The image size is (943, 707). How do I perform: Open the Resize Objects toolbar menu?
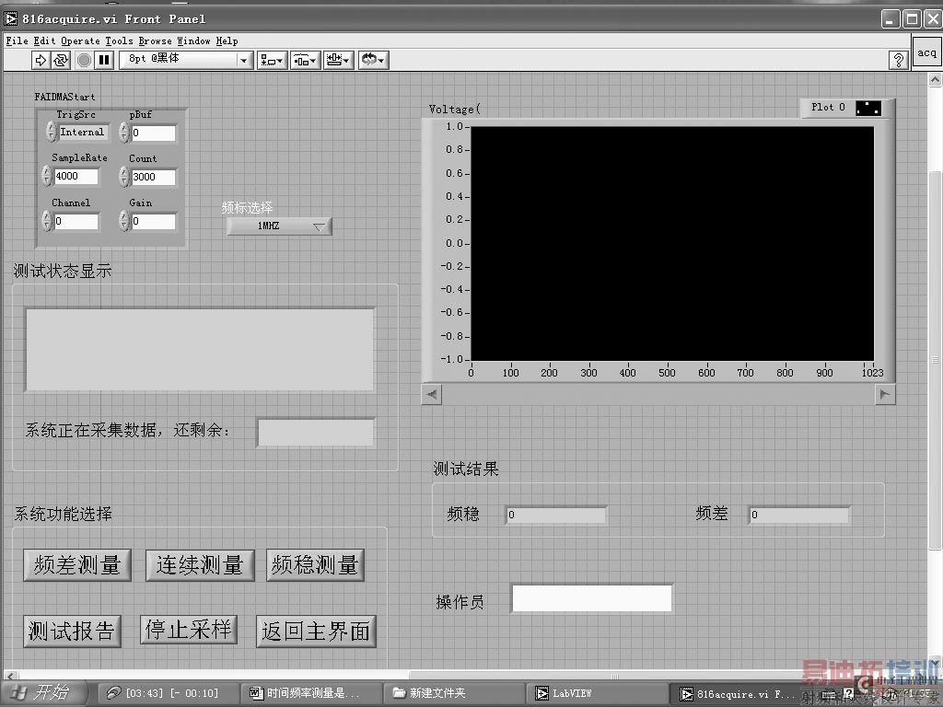click(338, 60)
